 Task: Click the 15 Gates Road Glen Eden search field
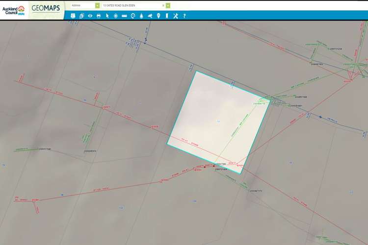point(130,5)
